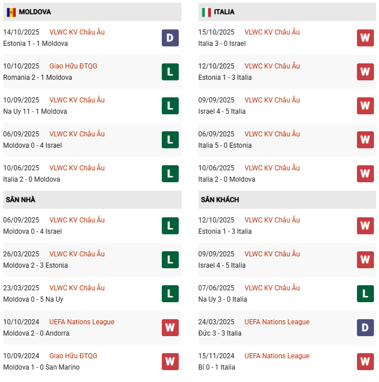379x382 pixels.
Task: Open the Giao Hữu ĐTQG link dated 10/10/2025
Action: tap(73, 66)
